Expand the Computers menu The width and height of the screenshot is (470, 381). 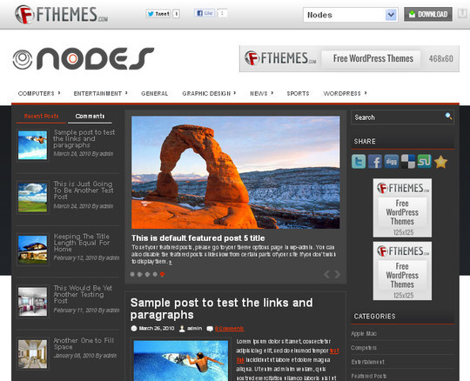[39, 93]
